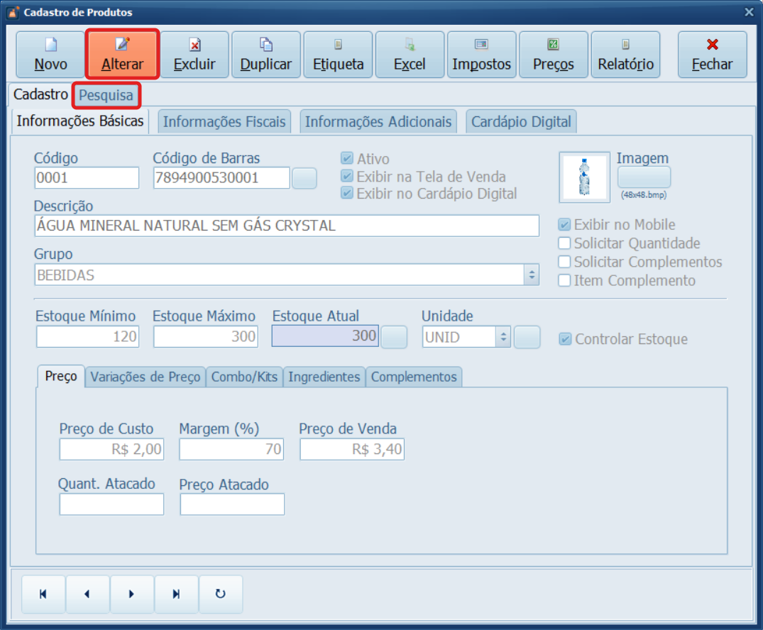Open the Preços pricing tool
Image resolution: width=763 pixels, height=630 pixels.
554,55
